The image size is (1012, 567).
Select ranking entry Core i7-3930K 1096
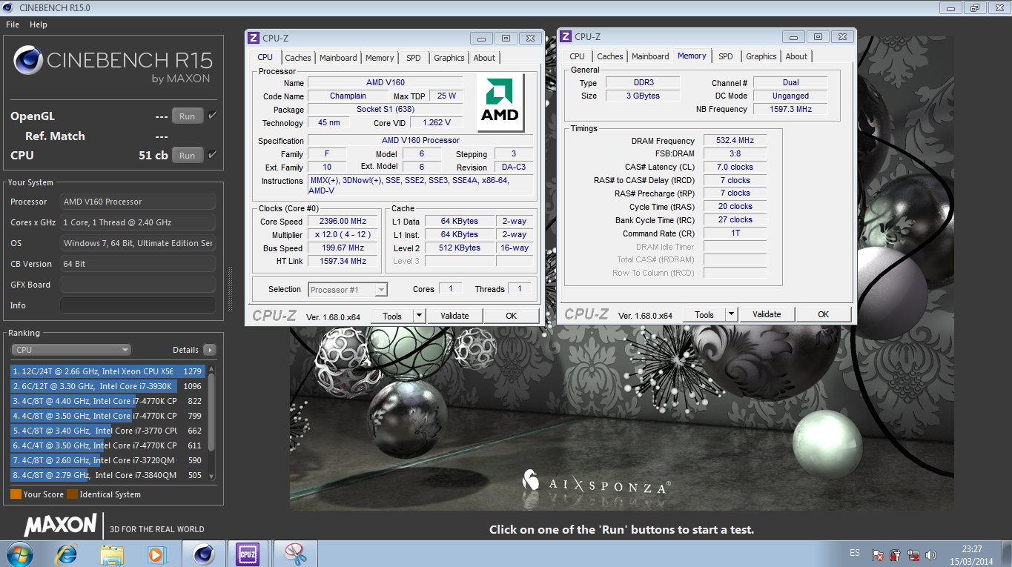[x=108, y=386]
